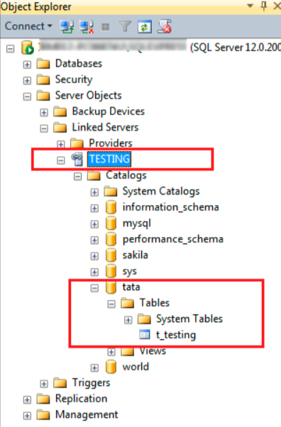Open the Object Explorer window position dropdown

tap(250, 6)
